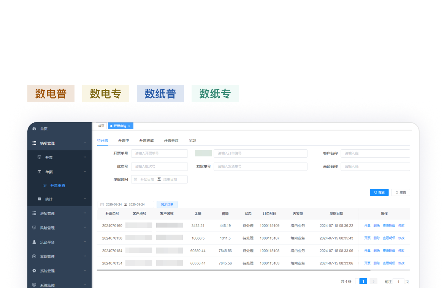Click 开始日期 in 单据时间 range
This screenshot has width=447, height=288.
pos(147,179)
